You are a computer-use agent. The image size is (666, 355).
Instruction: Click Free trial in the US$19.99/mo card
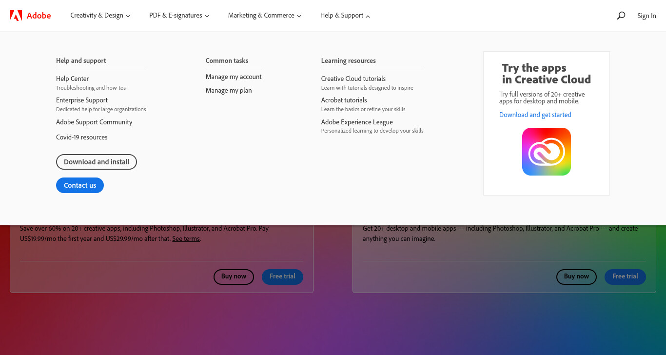(282, 276)
